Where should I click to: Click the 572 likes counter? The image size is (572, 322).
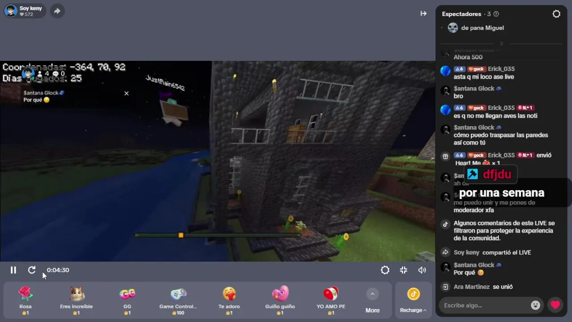tap(26, 14)
